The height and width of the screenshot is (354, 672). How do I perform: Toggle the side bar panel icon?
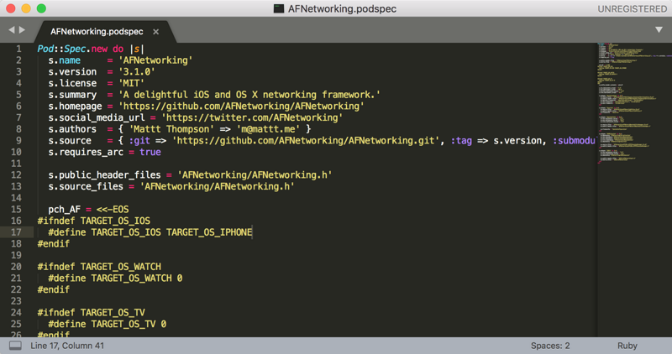pyautogui.click(x=15, y=346)
